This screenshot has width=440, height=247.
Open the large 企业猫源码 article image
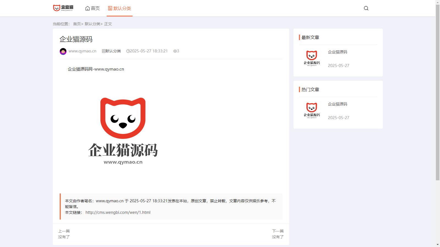[123, 131]
